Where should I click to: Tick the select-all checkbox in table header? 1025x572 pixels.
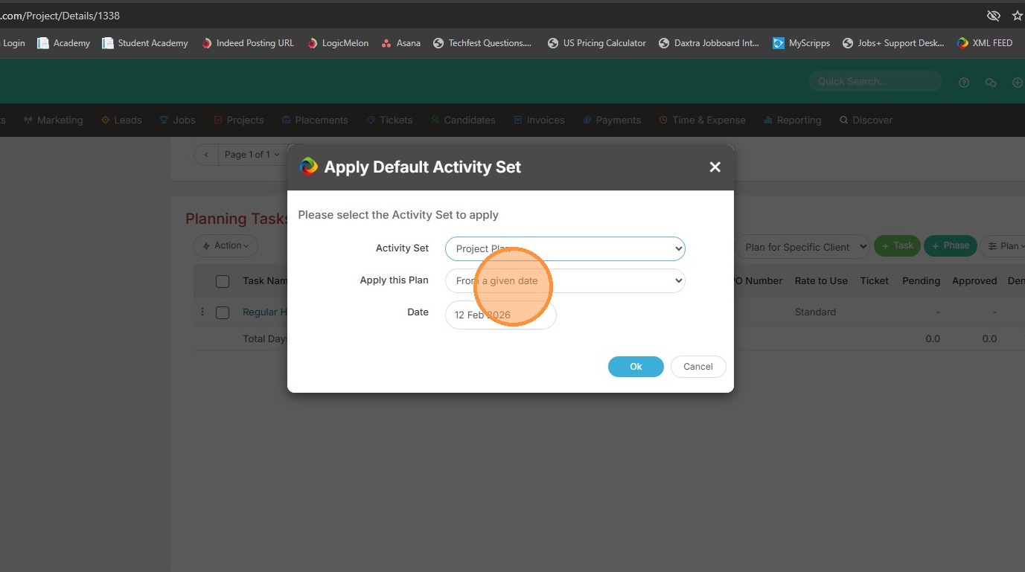(x=223, y=281)
